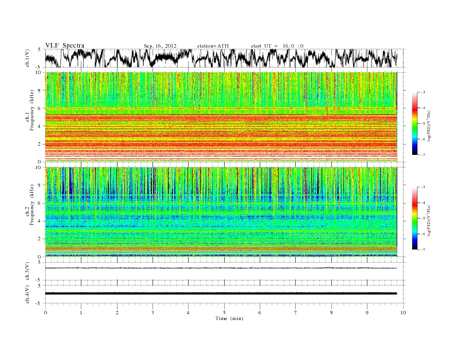Click the lower color scale bar beside ch.2
Image resolution: width=454 pixels, height=351 pixels.
(415, 218)
